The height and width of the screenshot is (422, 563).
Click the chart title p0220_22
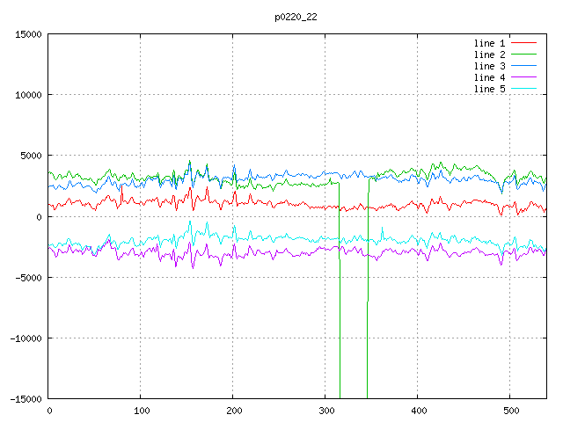point(296,16)
